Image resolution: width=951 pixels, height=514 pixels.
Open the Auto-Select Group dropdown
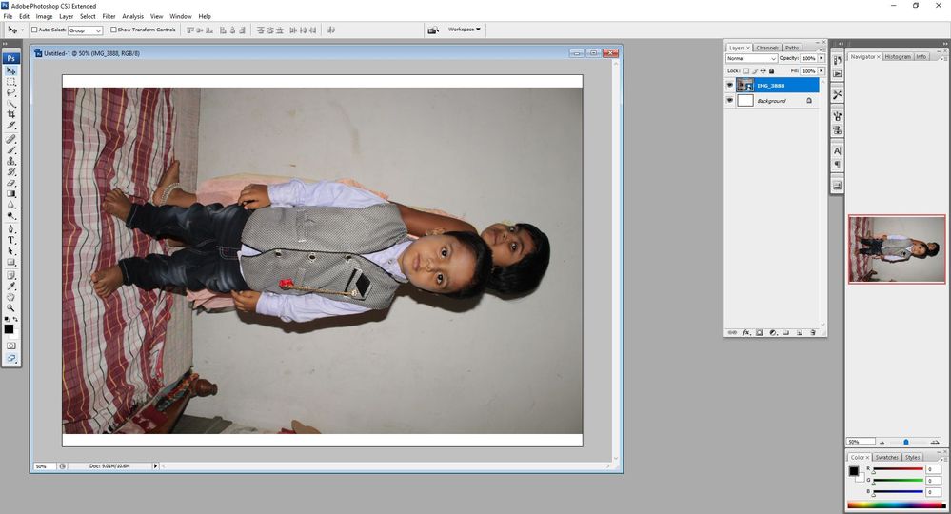pyautogui.click(x=85, y=30)
